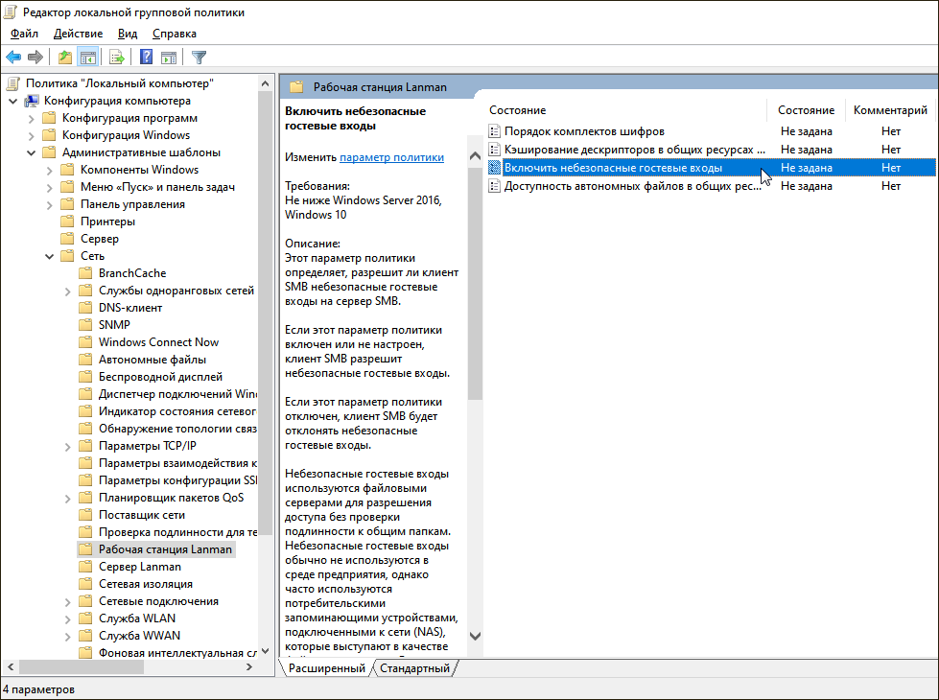The height and width of the screenshot is (700, 939).
Task: Click the Export list toolbar icon
Action: (117, 57)
